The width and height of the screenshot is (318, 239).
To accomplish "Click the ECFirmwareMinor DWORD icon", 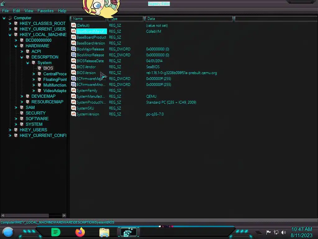I will click(x=73, y=84).
